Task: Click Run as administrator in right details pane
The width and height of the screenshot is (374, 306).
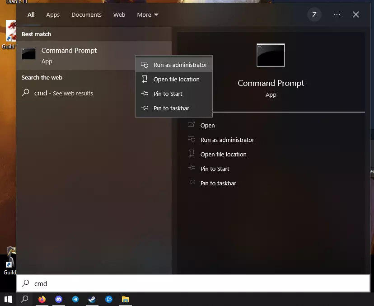Action: coord(227,140)
